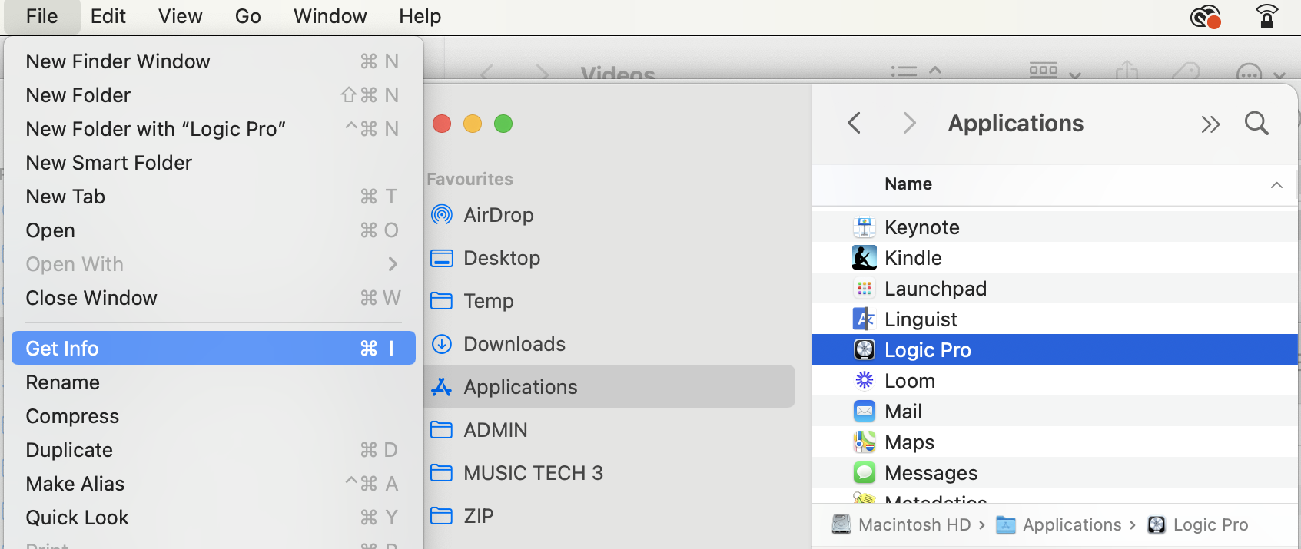Select the Kindle app icon
This screenshot has width=1301, height=549.
click(865, 258)
